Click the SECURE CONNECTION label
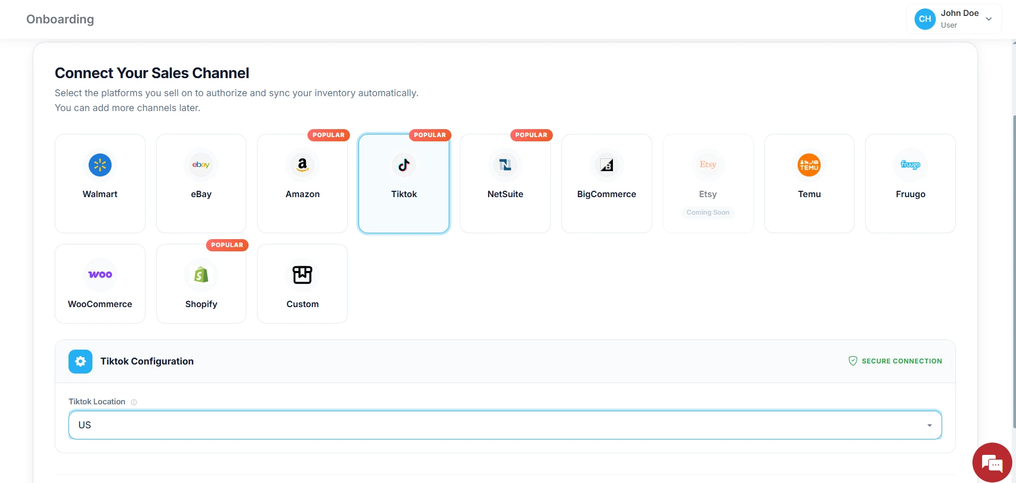The width and height of the screenshot is (1016, 483). 902,361
